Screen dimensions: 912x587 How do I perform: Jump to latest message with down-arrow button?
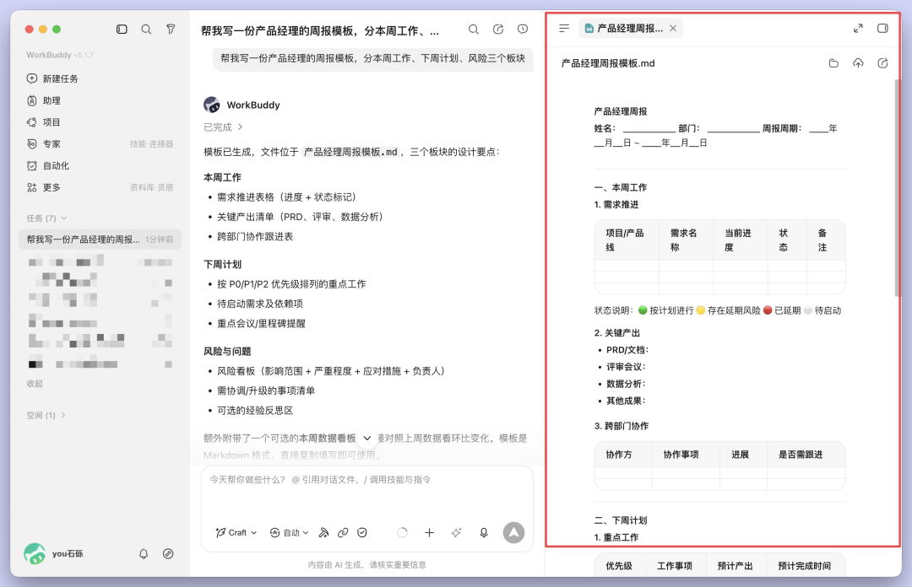(x=367, y=439)
